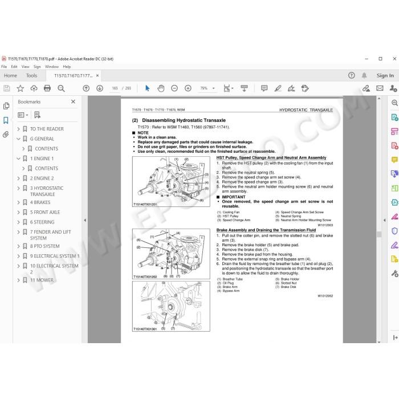Open notifications bell icon
Screen dimensions: 399x399
click(x=364, y=75)
